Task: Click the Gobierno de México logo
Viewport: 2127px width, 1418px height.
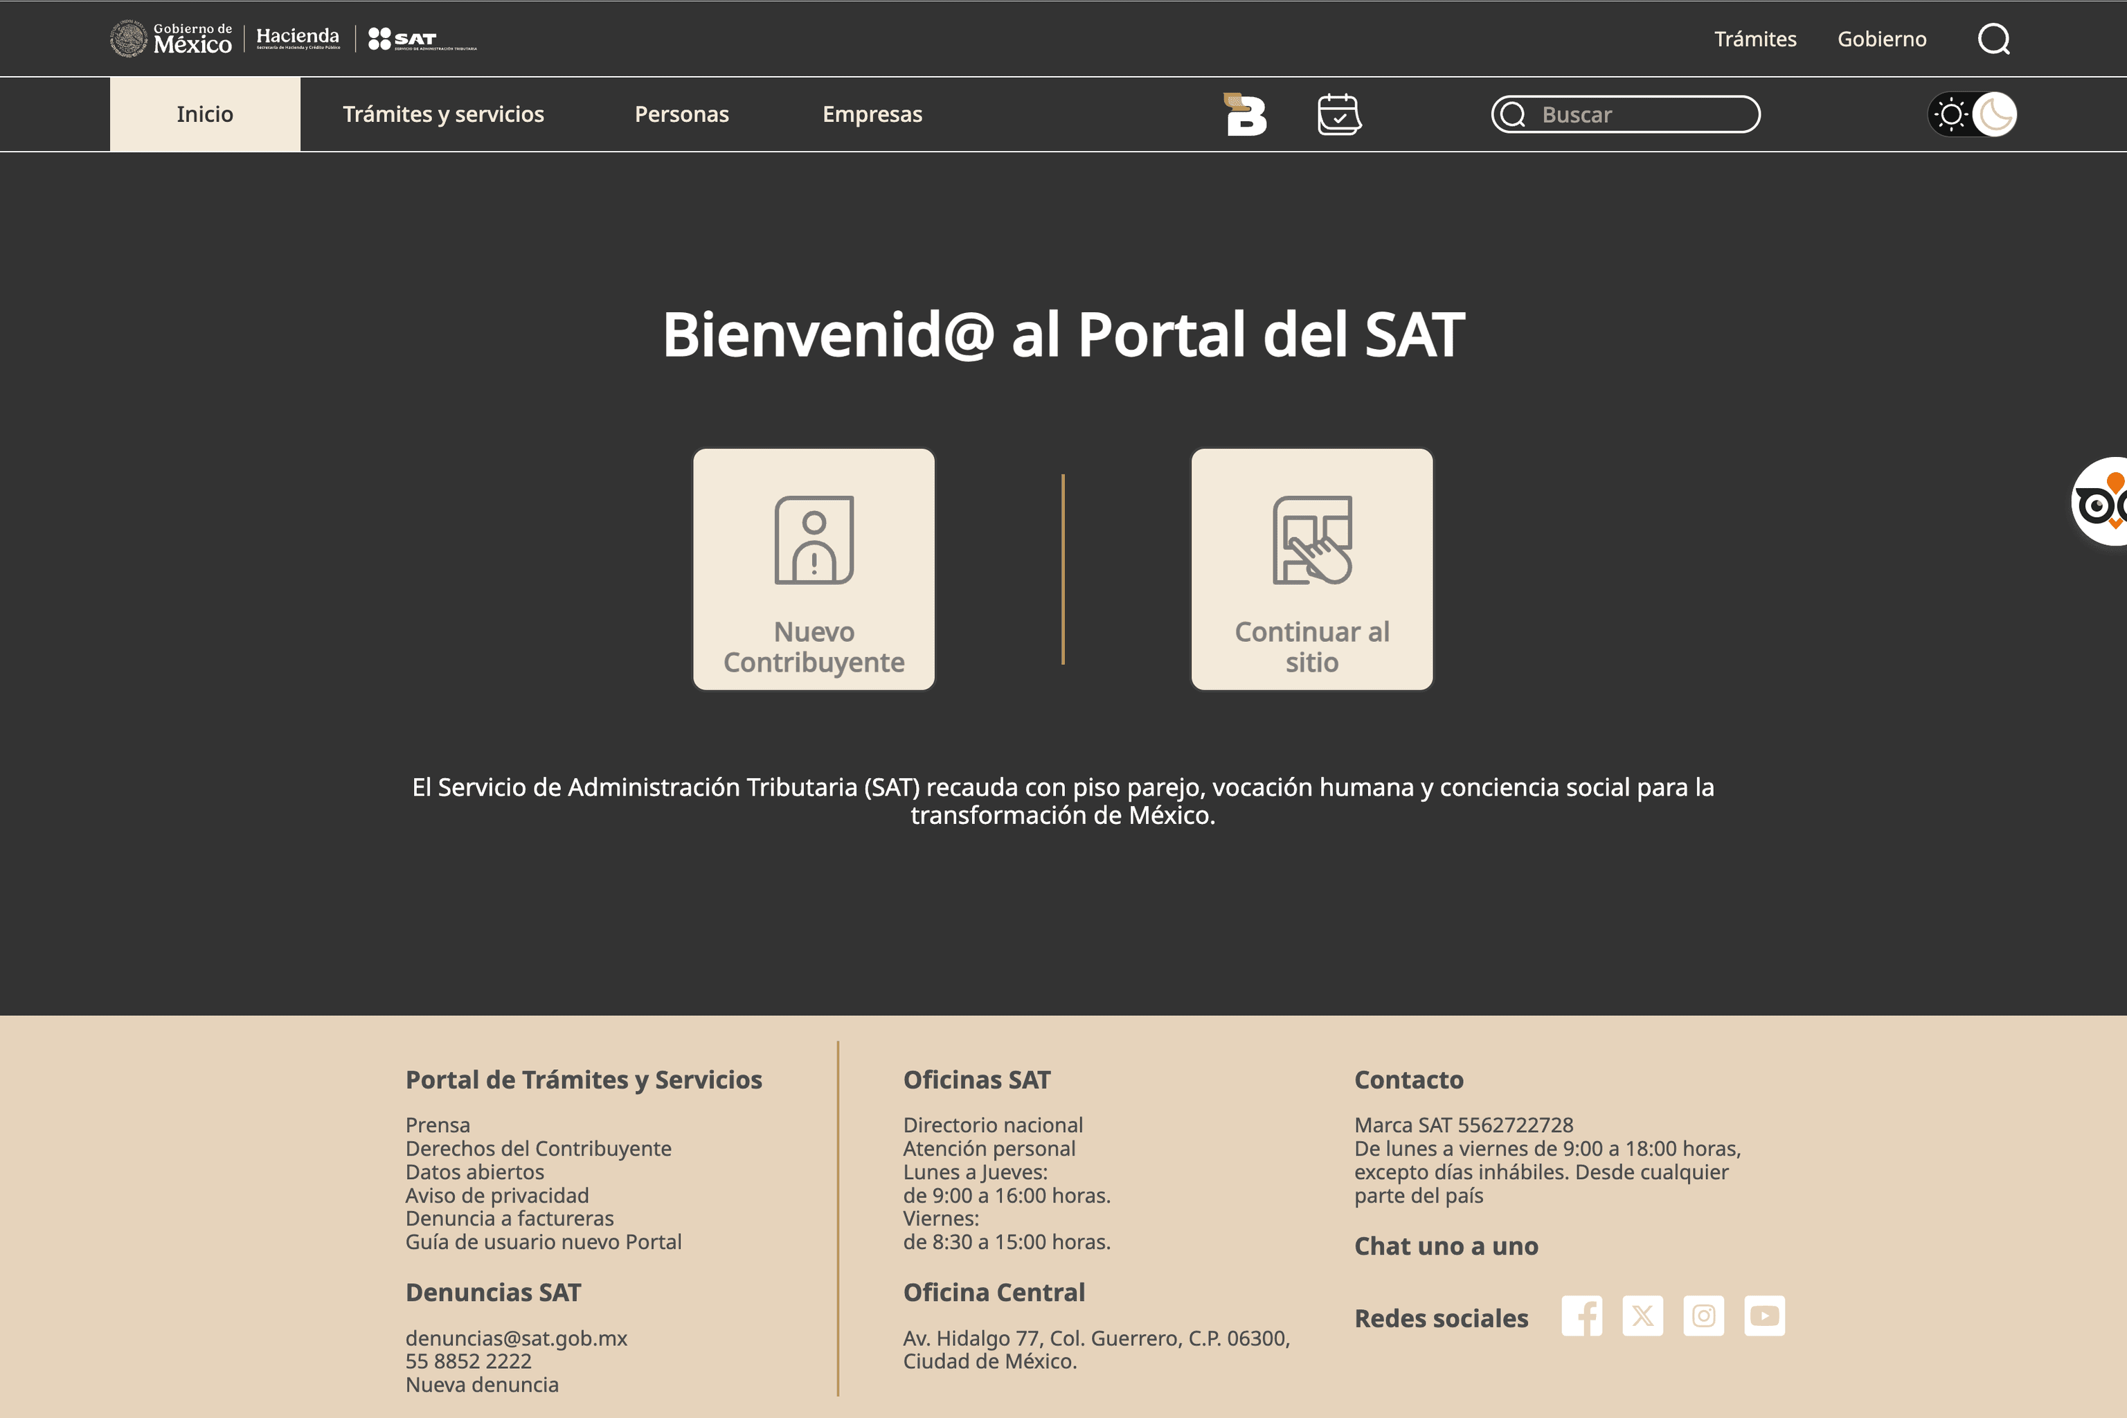Action: (x=171, y=39)
